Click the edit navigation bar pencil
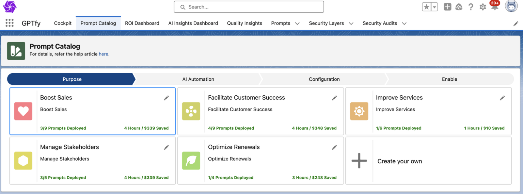The image size is (523, 194). click(x=516, y=23)
